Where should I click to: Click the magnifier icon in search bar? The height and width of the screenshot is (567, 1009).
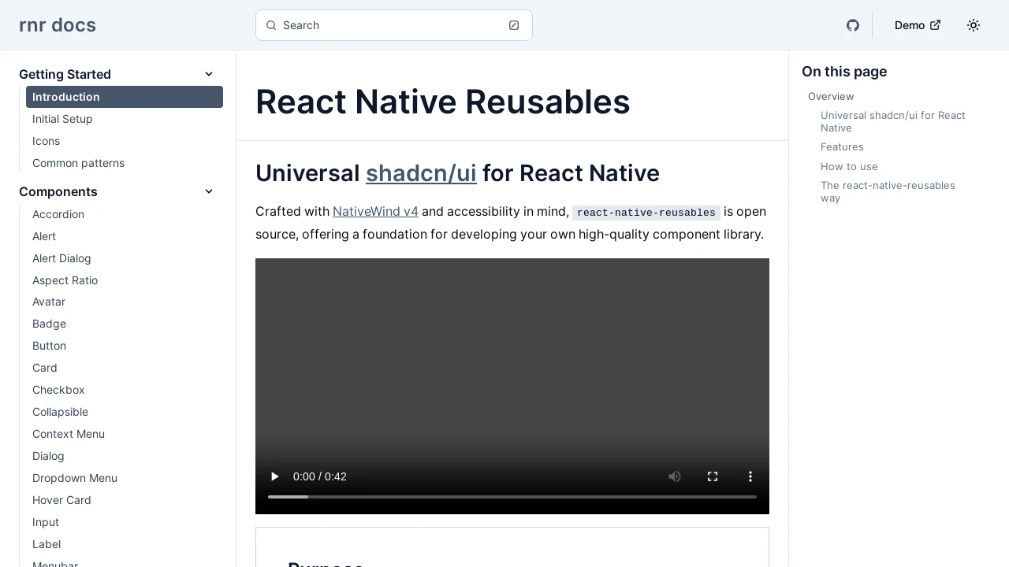point(271,25)
